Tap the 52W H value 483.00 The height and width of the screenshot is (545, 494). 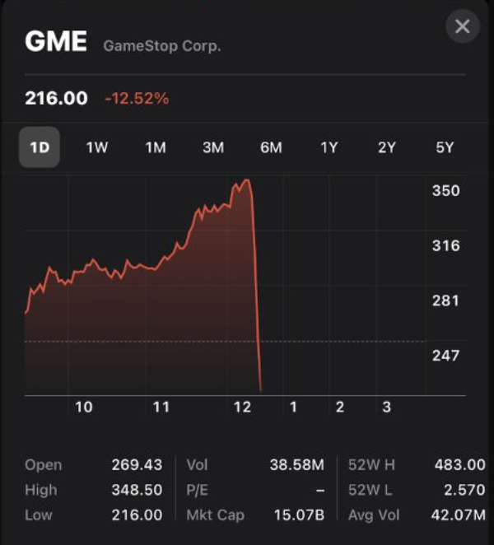coord(459,464)
